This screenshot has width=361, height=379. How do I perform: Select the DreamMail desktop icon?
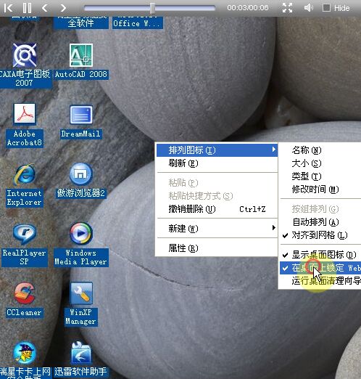coord(81,115)
